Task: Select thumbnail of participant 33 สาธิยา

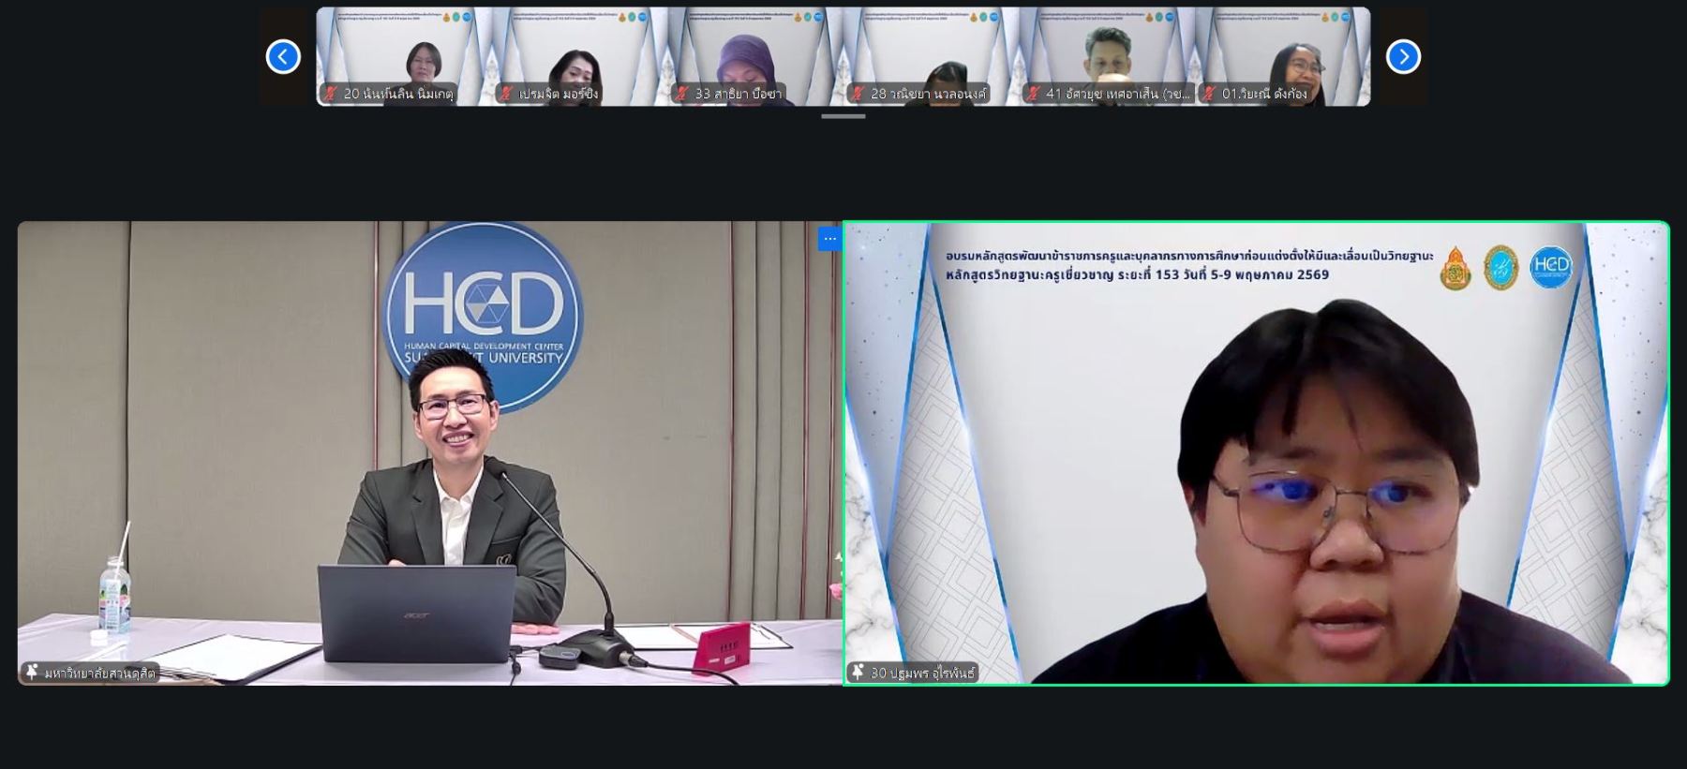Action: click(755, 57)
